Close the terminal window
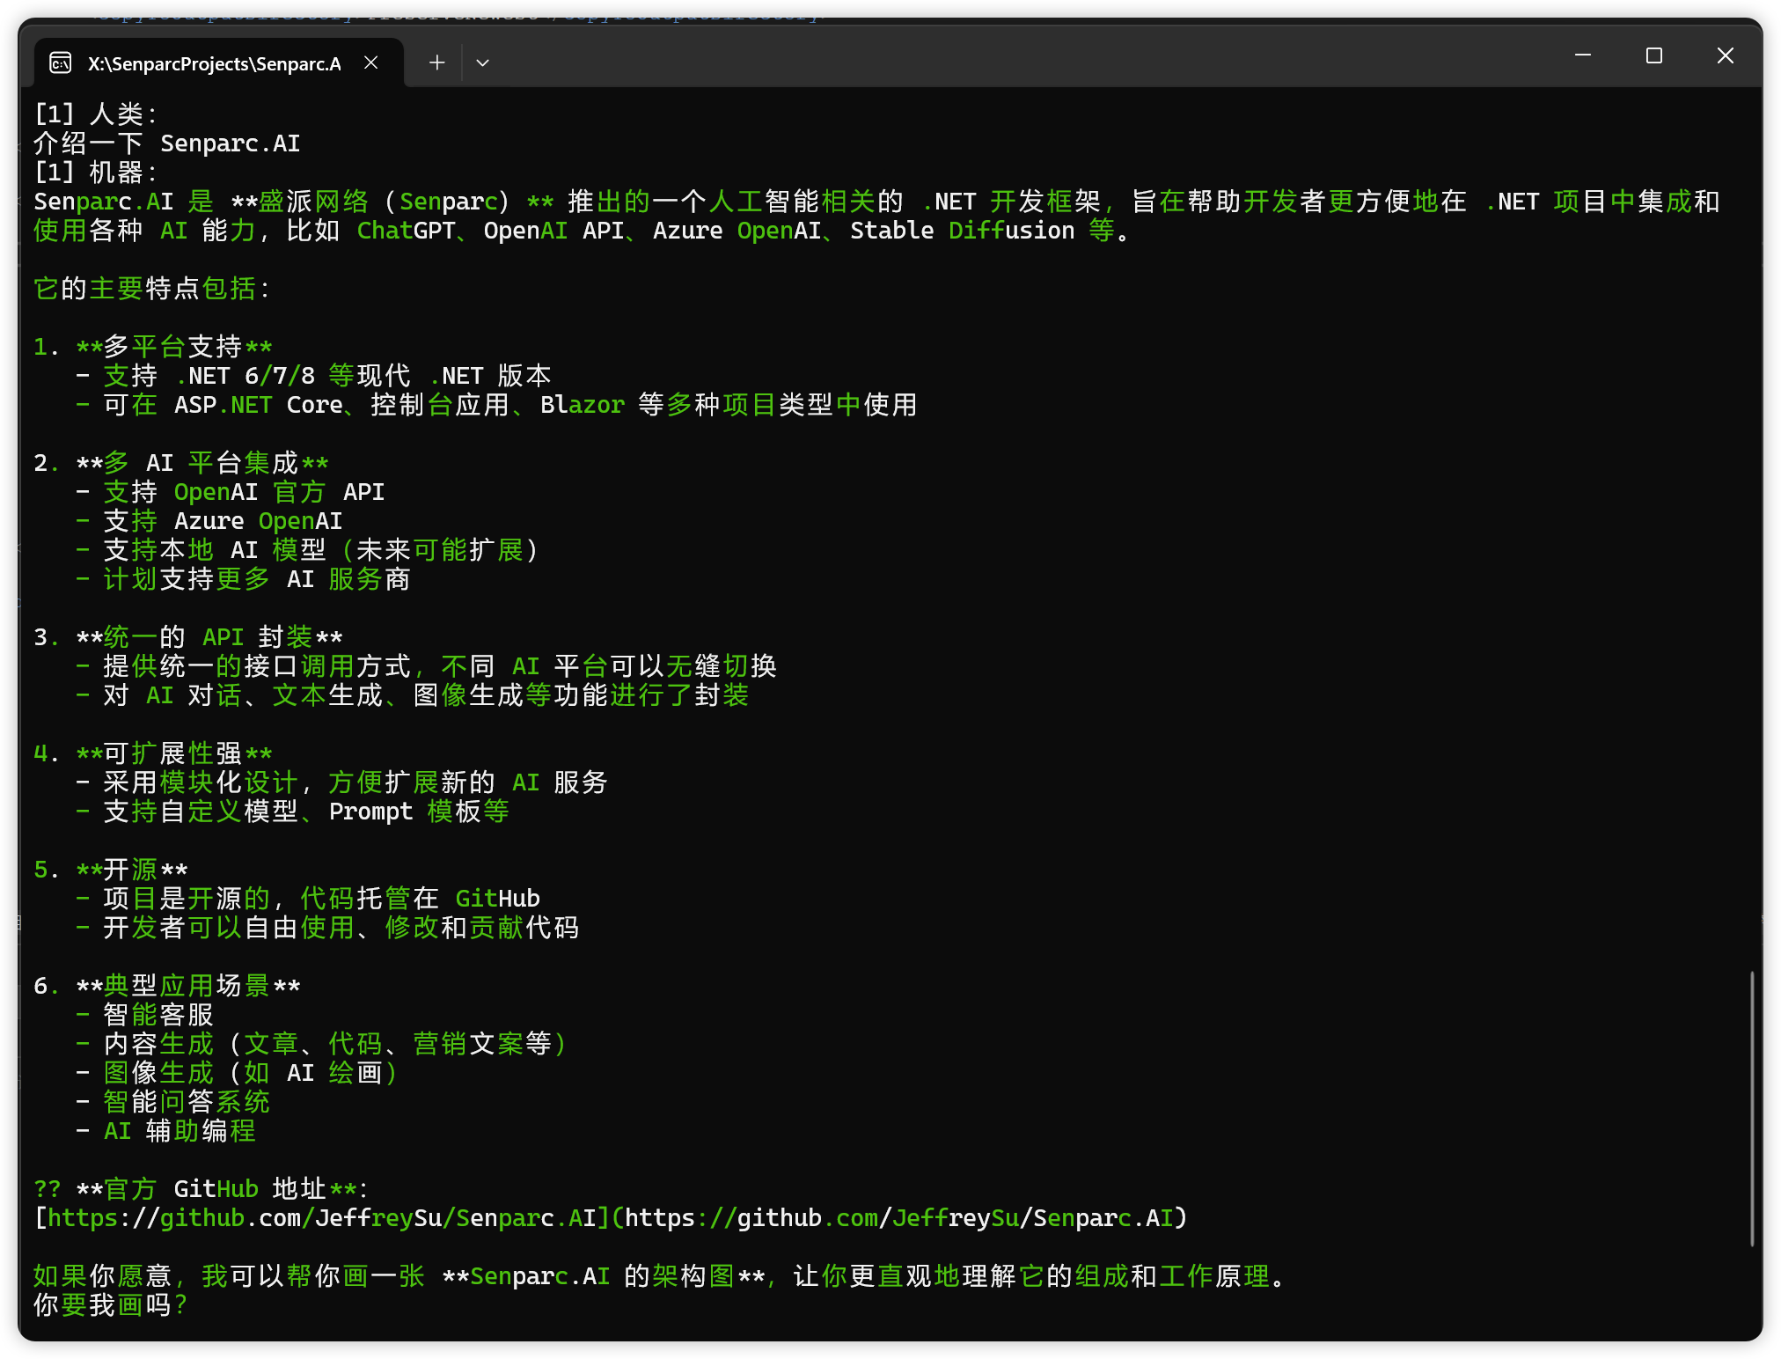The image size is (1781, 1359). [x=1725, y=55]
